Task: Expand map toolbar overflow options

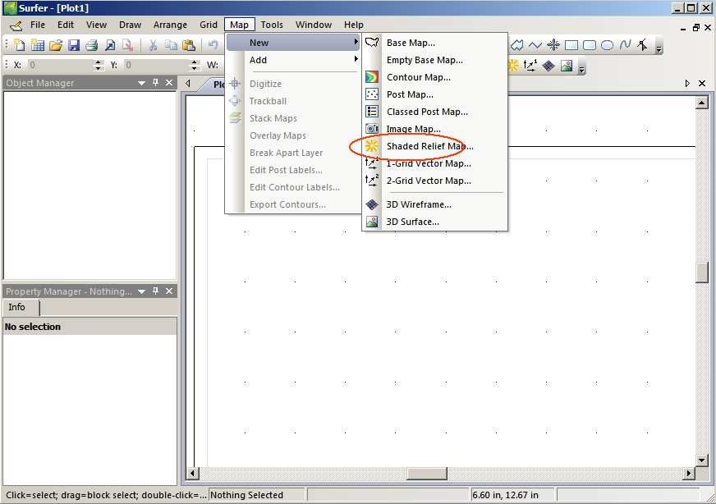Action: [581, 69]
